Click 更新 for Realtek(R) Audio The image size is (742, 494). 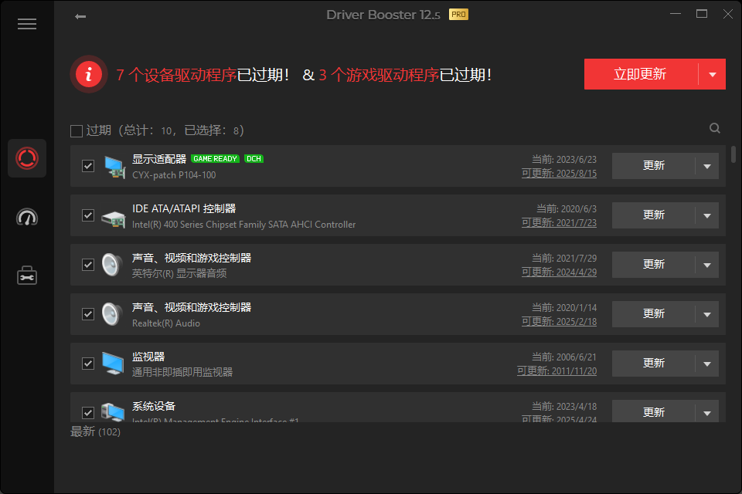(654, 314)
